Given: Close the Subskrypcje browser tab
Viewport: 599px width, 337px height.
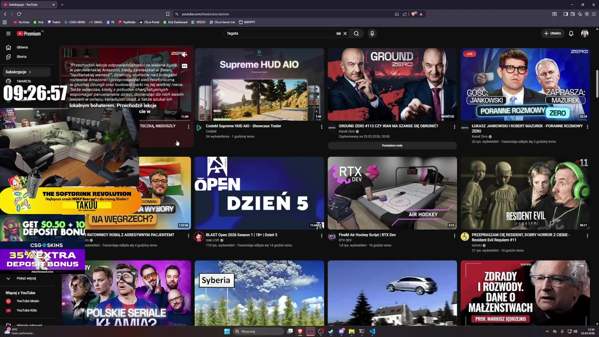Looking at the screenshot, I should 53,5.
